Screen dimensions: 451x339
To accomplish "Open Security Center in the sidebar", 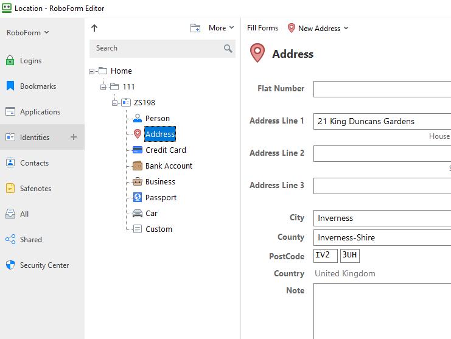I will (44, 265).
